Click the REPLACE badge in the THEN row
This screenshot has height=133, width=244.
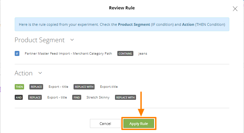pyautogui.click(x=36, y=87)
